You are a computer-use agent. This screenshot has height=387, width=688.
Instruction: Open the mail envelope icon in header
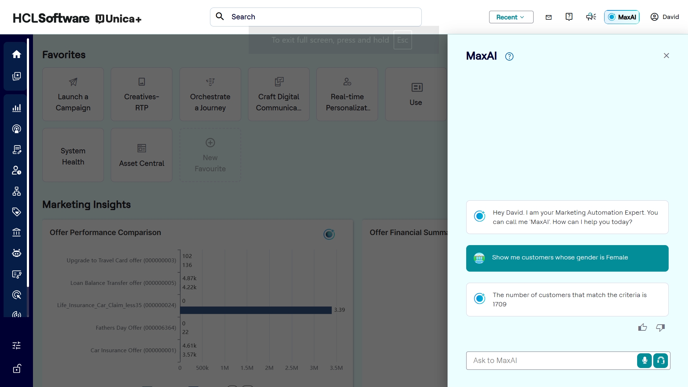point(549,17)
